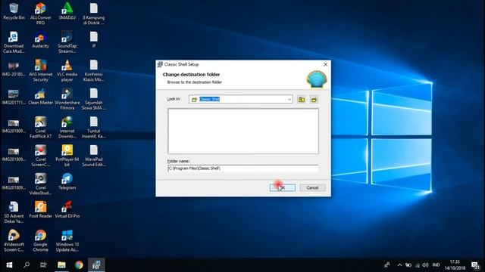The width and height of the screenshot is (485, 272).
Task: Go up one folder level in dialog
Action: click(302, 99)
